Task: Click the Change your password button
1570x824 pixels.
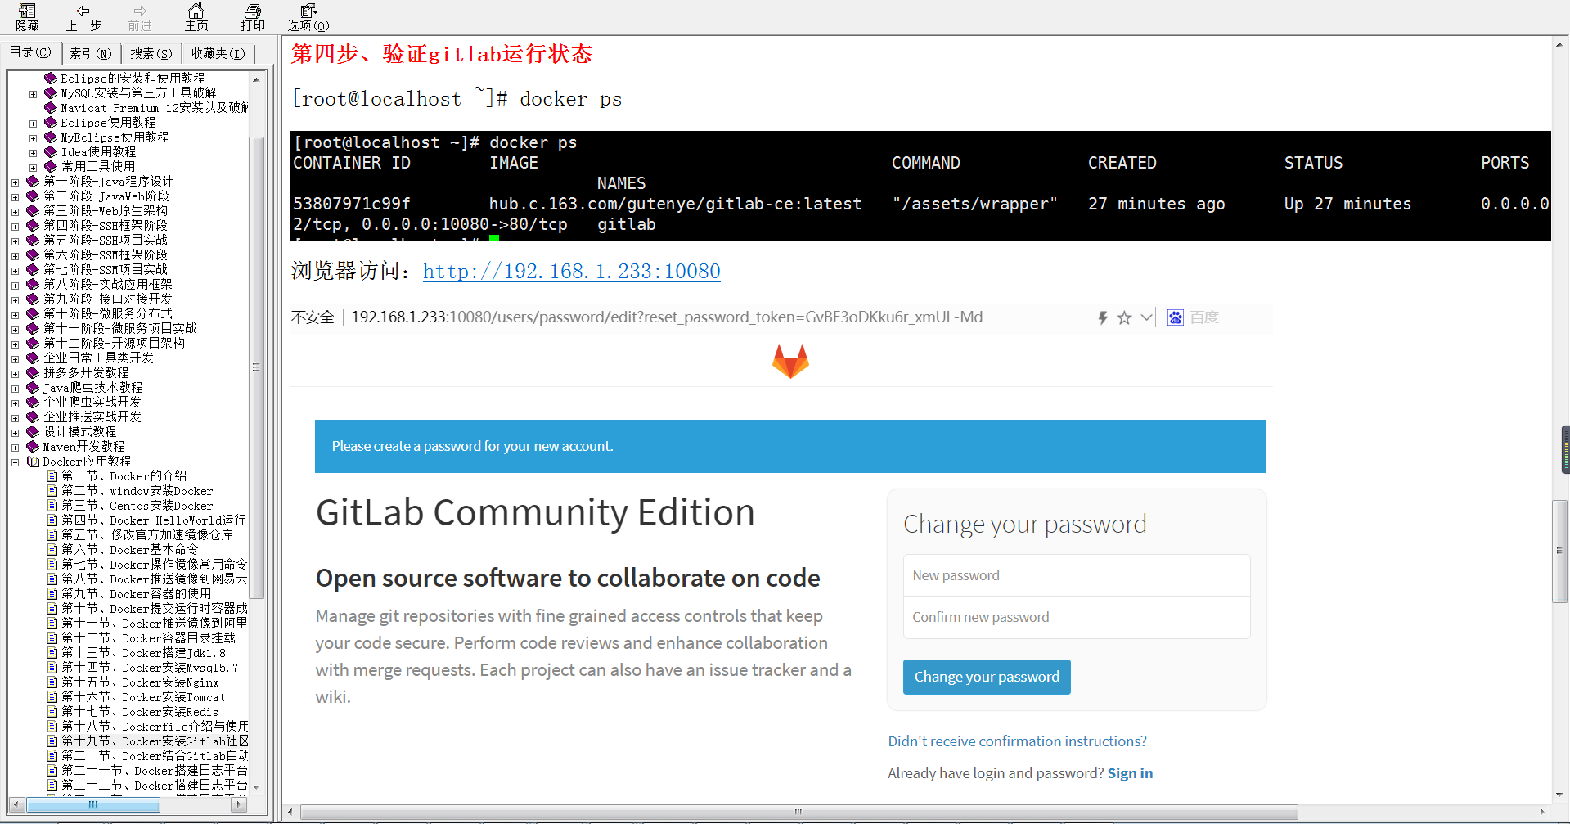Action: (987, 677)
